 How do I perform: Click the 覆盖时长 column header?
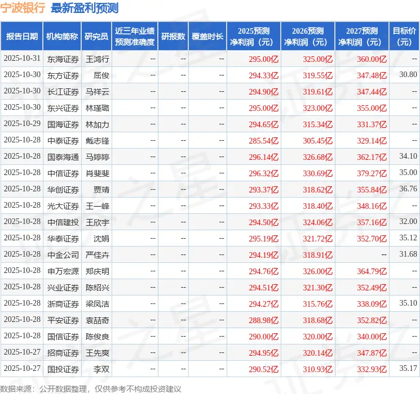207,36
